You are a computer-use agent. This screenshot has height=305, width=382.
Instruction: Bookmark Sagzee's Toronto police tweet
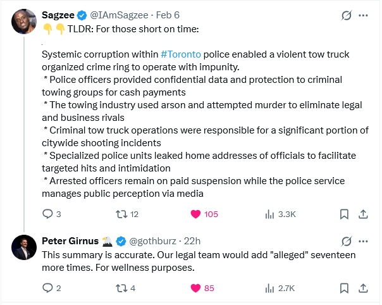(343, 214)
